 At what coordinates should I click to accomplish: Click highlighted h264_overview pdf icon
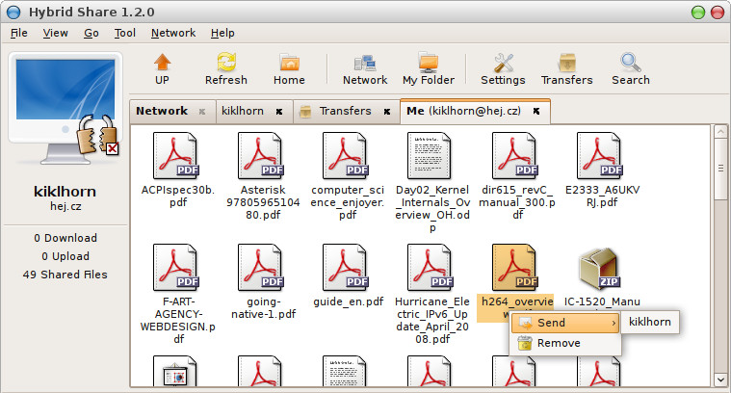click(515, 268)
